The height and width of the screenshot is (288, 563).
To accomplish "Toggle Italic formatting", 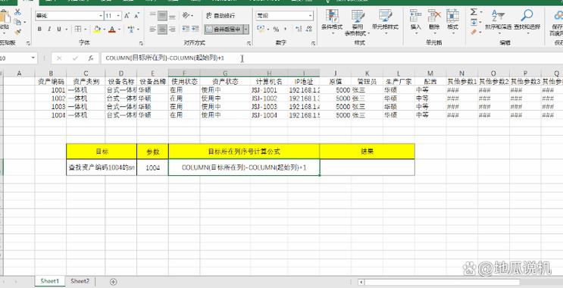I will click(x=49, y=29).
